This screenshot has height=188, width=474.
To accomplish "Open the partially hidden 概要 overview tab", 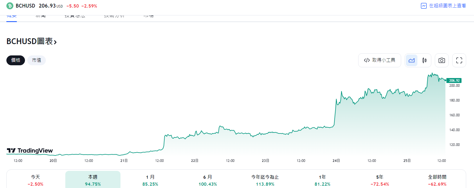I will (x=12, y=17).
